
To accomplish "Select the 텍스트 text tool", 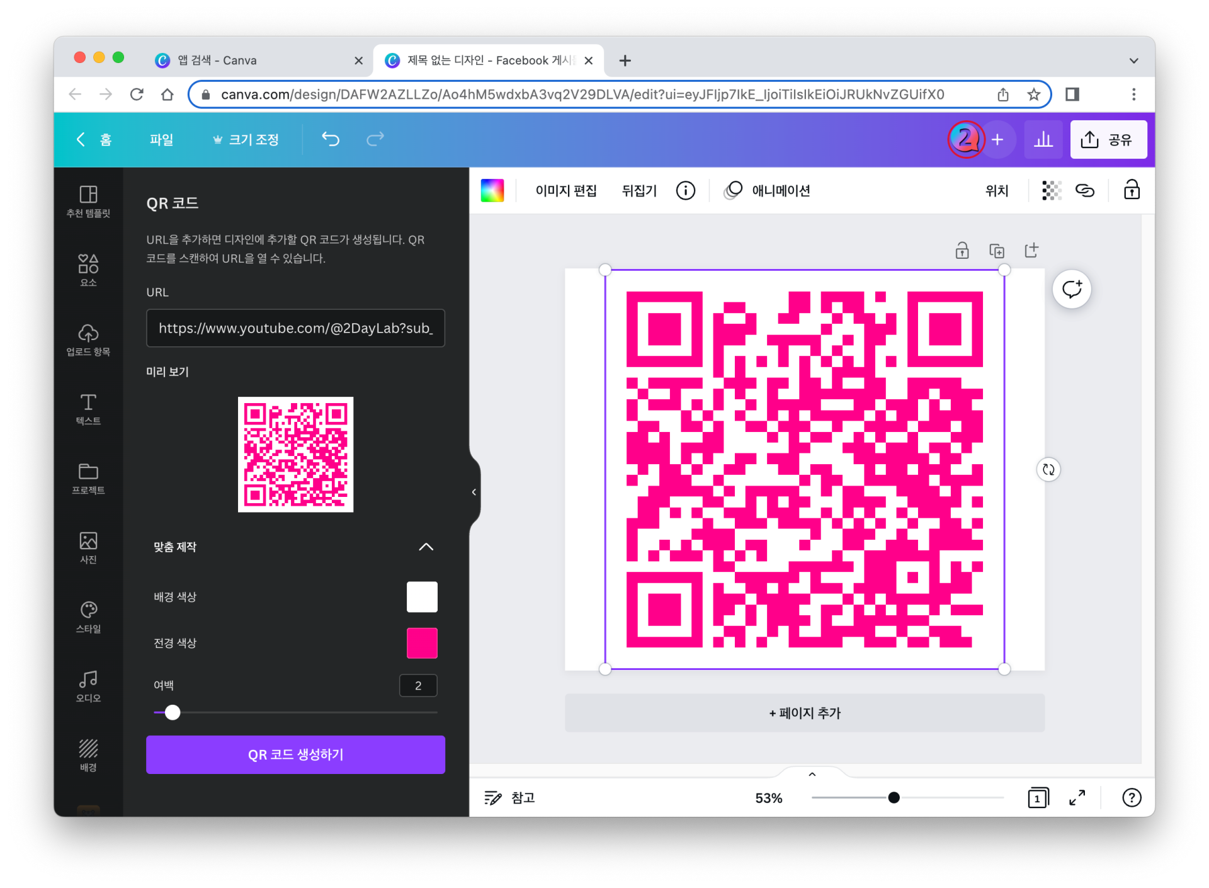I will pos(88,408).
